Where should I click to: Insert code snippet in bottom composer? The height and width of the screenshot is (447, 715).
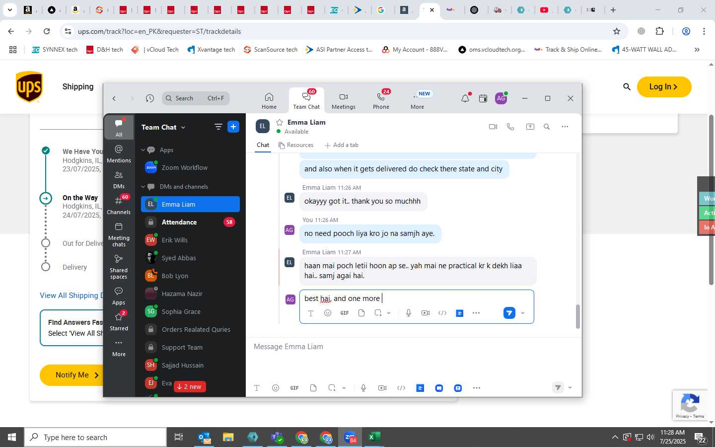[x=401, y=388]
